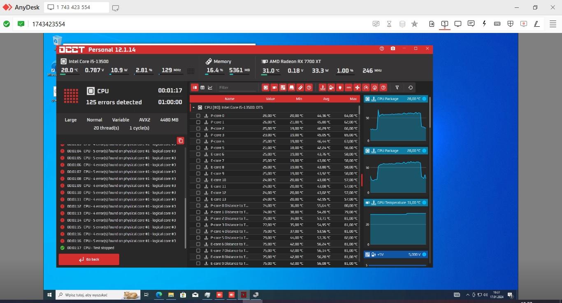This screenshot has height=303, width=562.
Task: Click the OCCT screenshot camera icon
Action: pyautogui.click(x=393, y=49)
